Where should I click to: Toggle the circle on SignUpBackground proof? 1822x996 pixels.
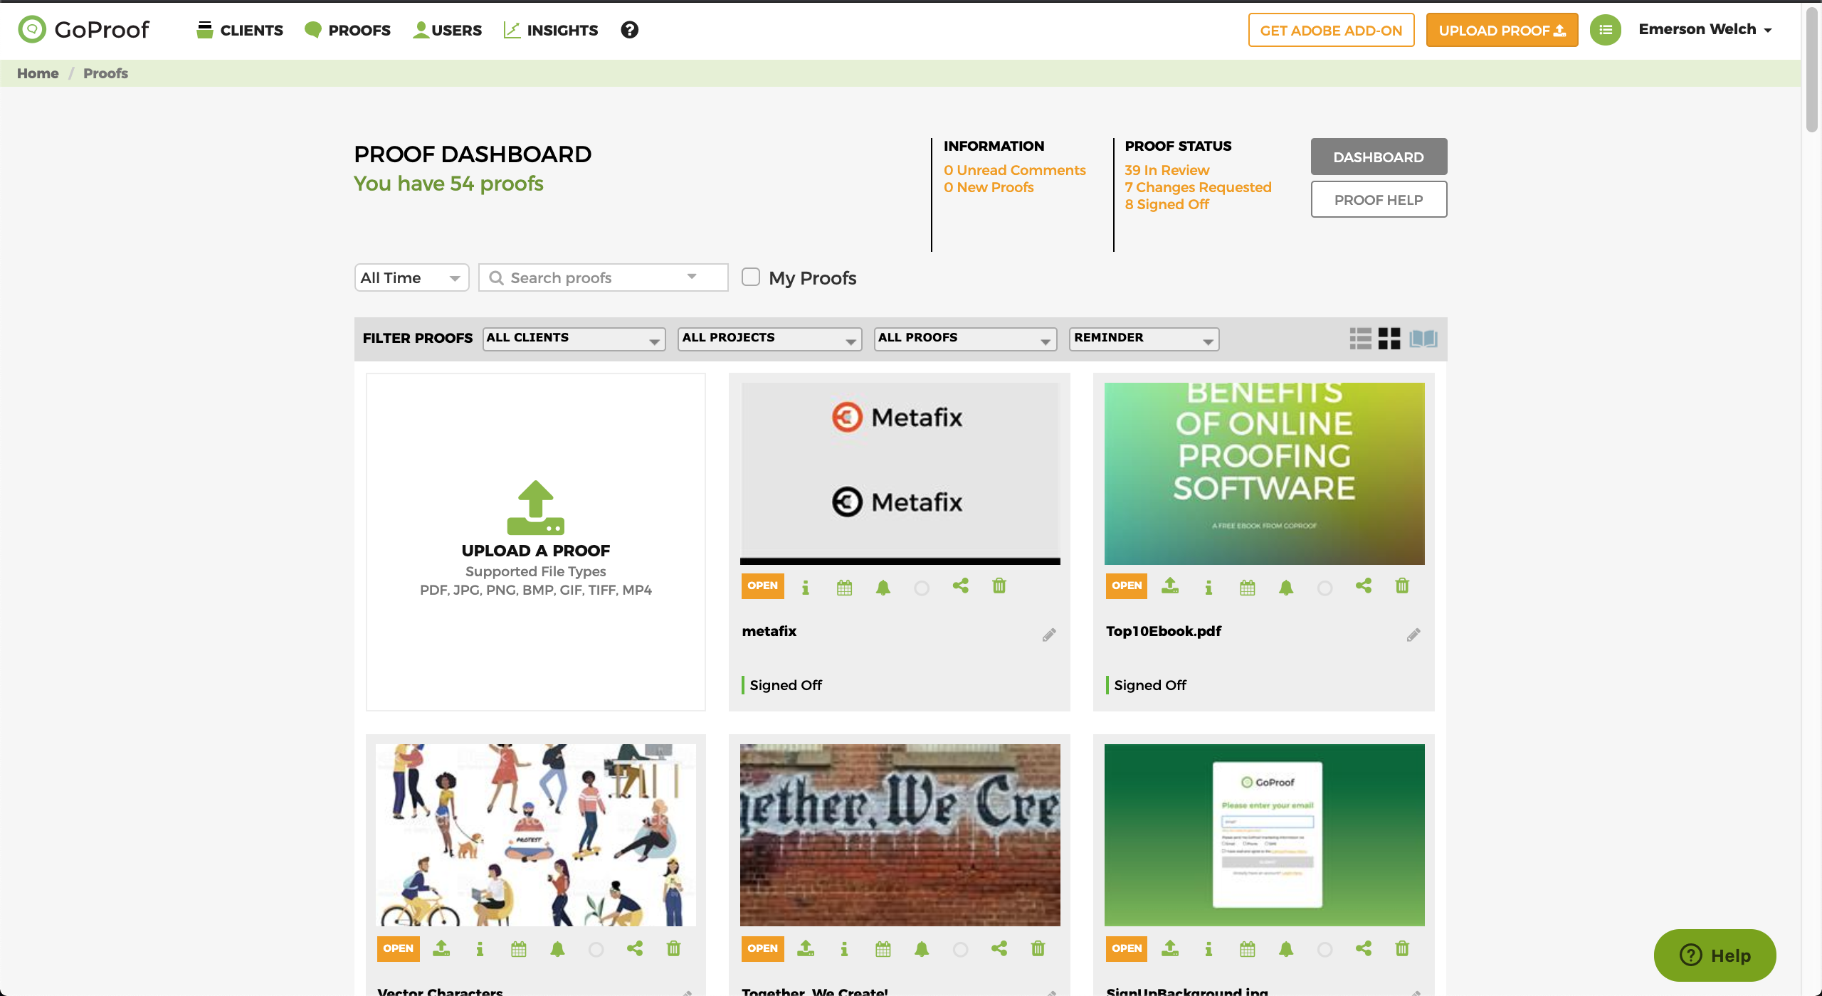point(1324,950)
